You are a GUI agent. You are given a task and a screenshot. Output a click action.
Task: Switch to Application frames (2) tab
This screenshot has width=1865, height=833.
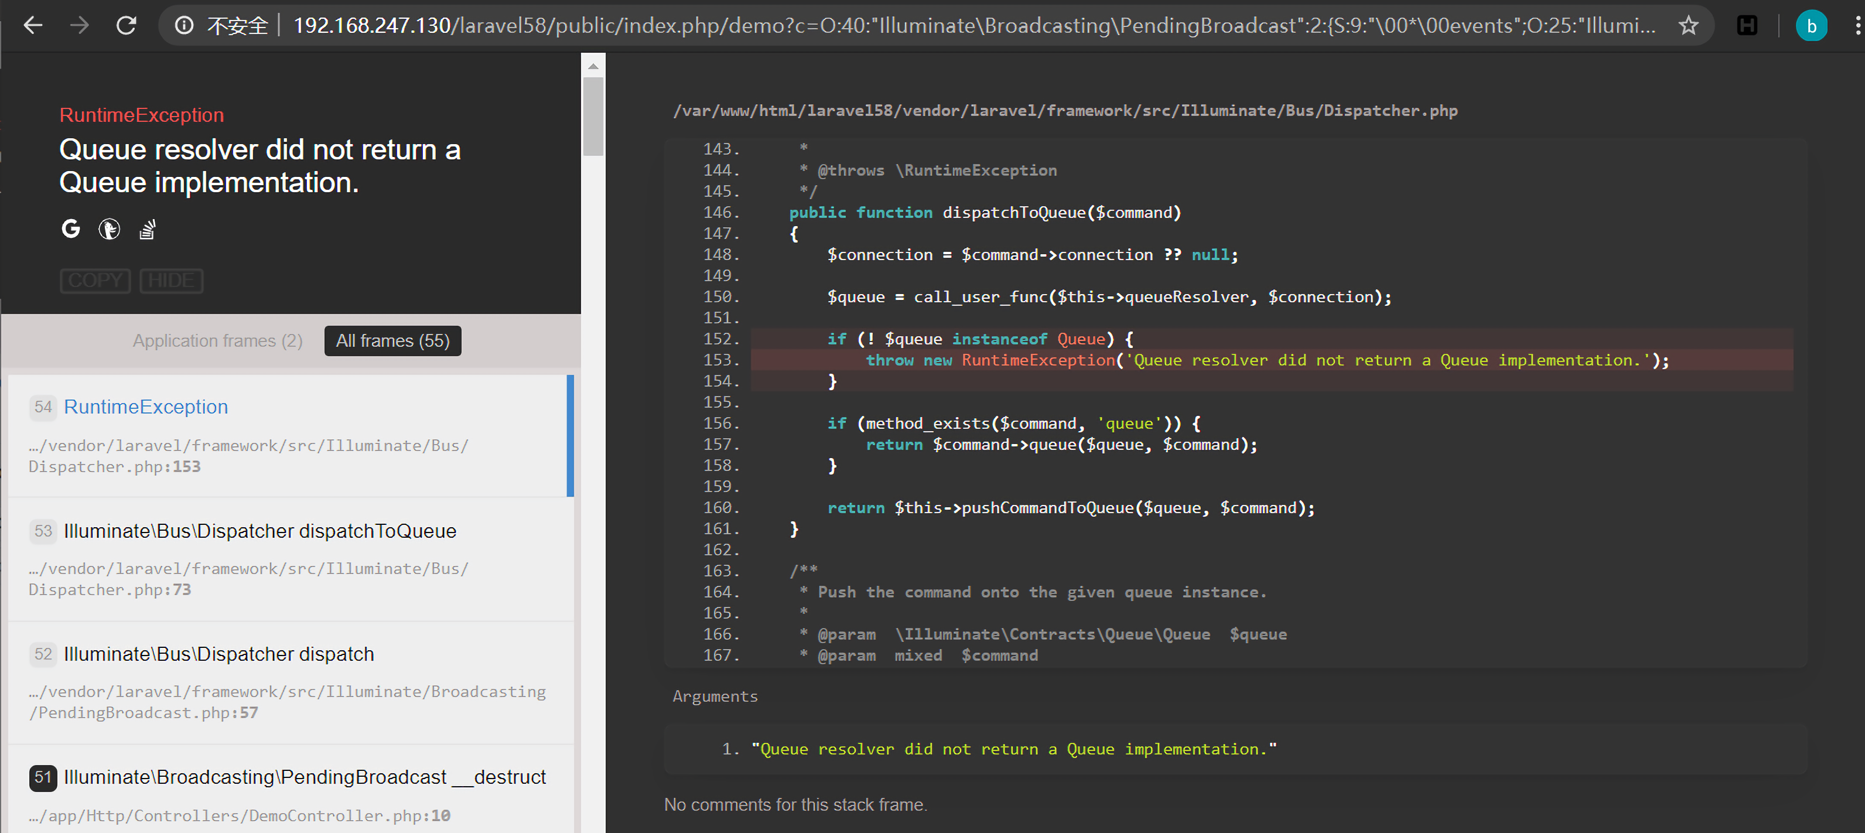click(x=218, y=340)
